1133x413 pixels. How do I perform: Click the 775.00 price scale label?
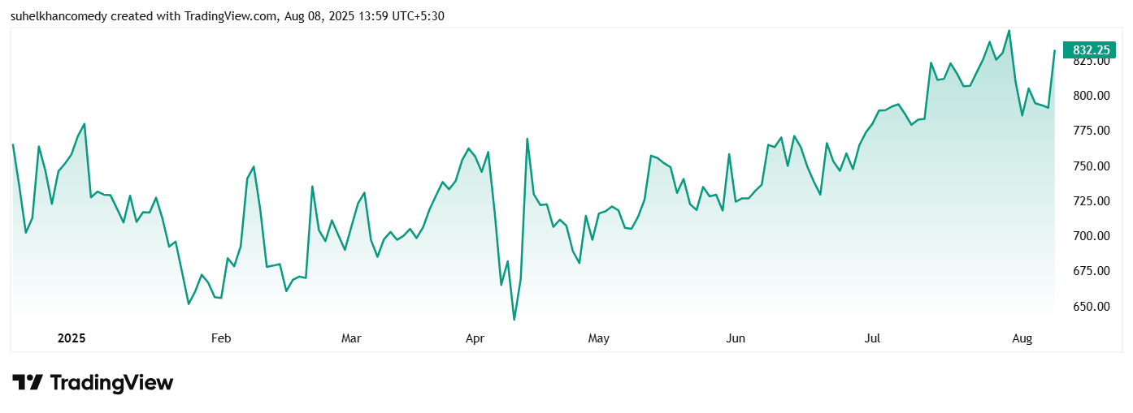(x=1091, y=131)
